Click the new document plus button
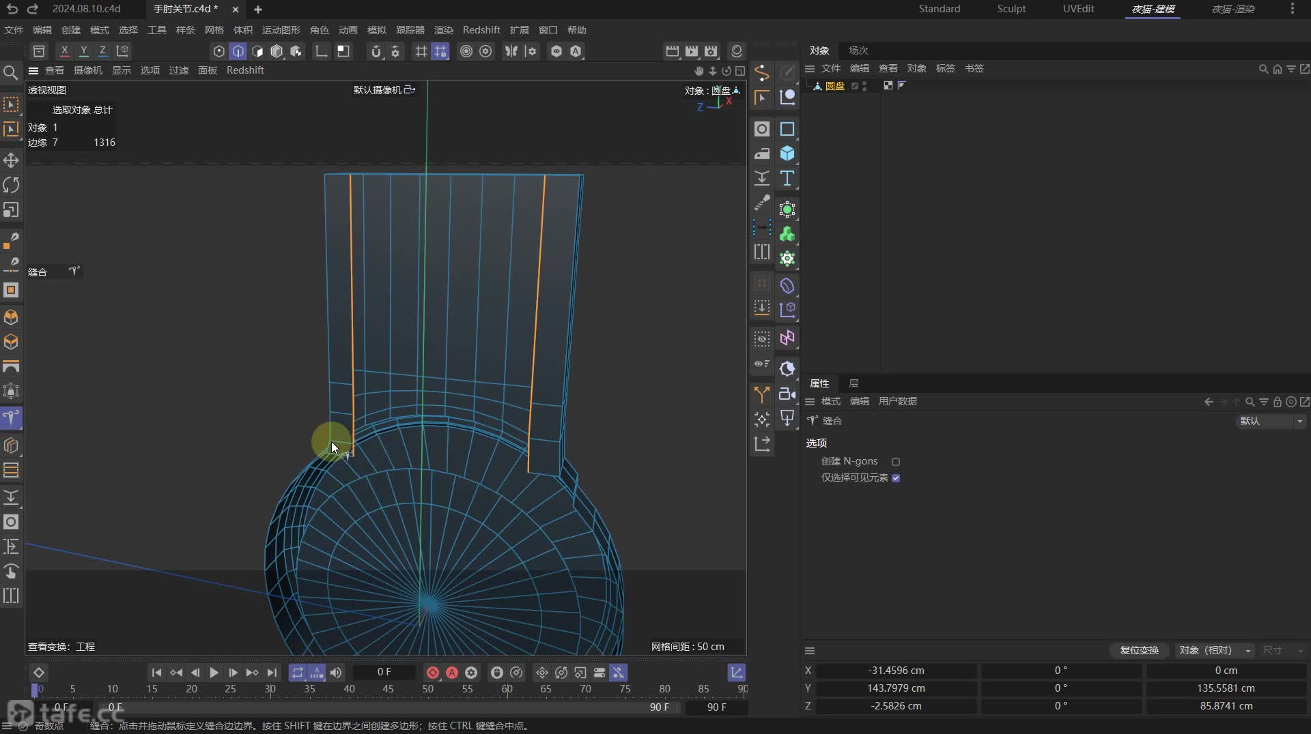 [258, 10]
